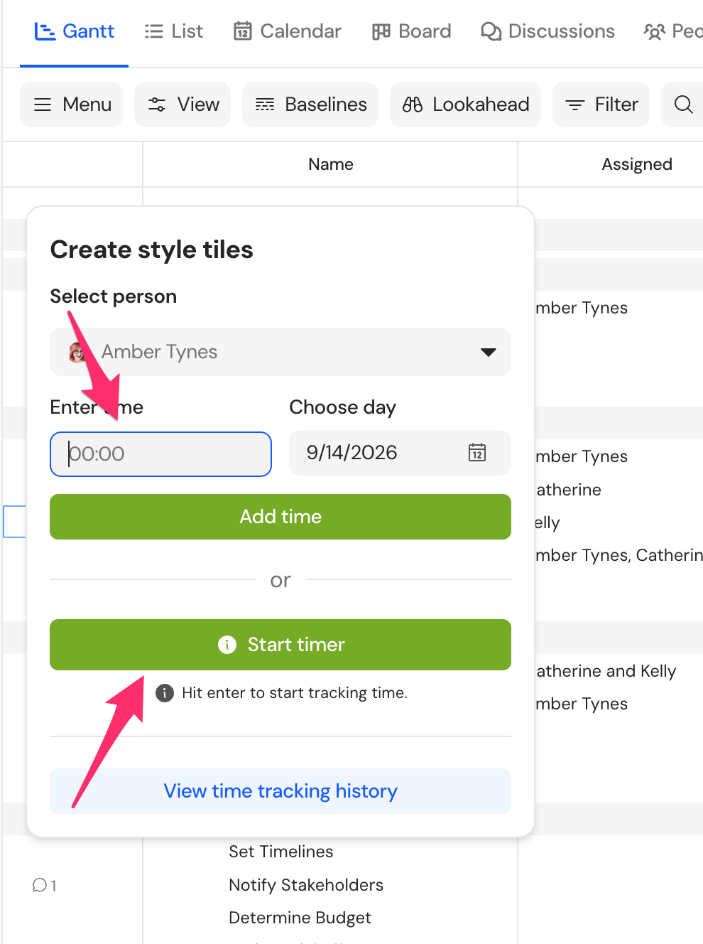Click the green Add time button

coord(280,517)
